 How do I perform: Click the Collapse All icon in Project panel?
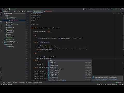click(20, 11)
